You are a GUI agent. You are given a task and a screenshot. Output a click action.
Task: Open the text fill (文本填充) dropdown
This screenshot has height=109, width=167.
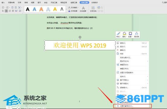73,8
